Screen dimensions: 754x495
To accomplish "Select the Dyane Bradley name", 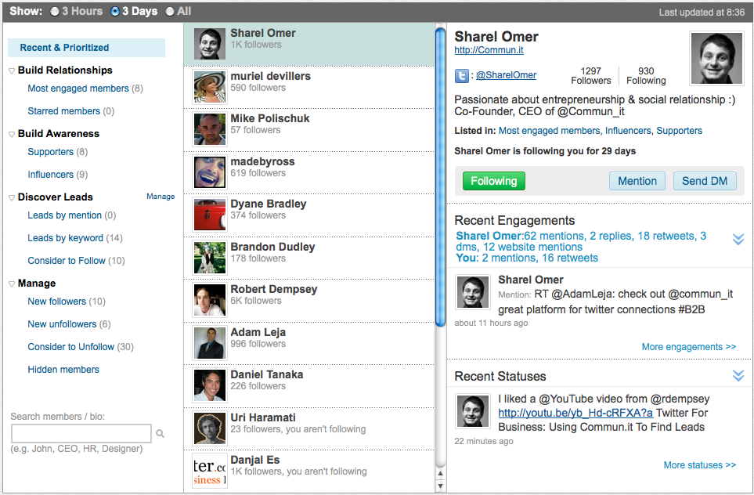I will pyautogui.click(x=269, y=204).
